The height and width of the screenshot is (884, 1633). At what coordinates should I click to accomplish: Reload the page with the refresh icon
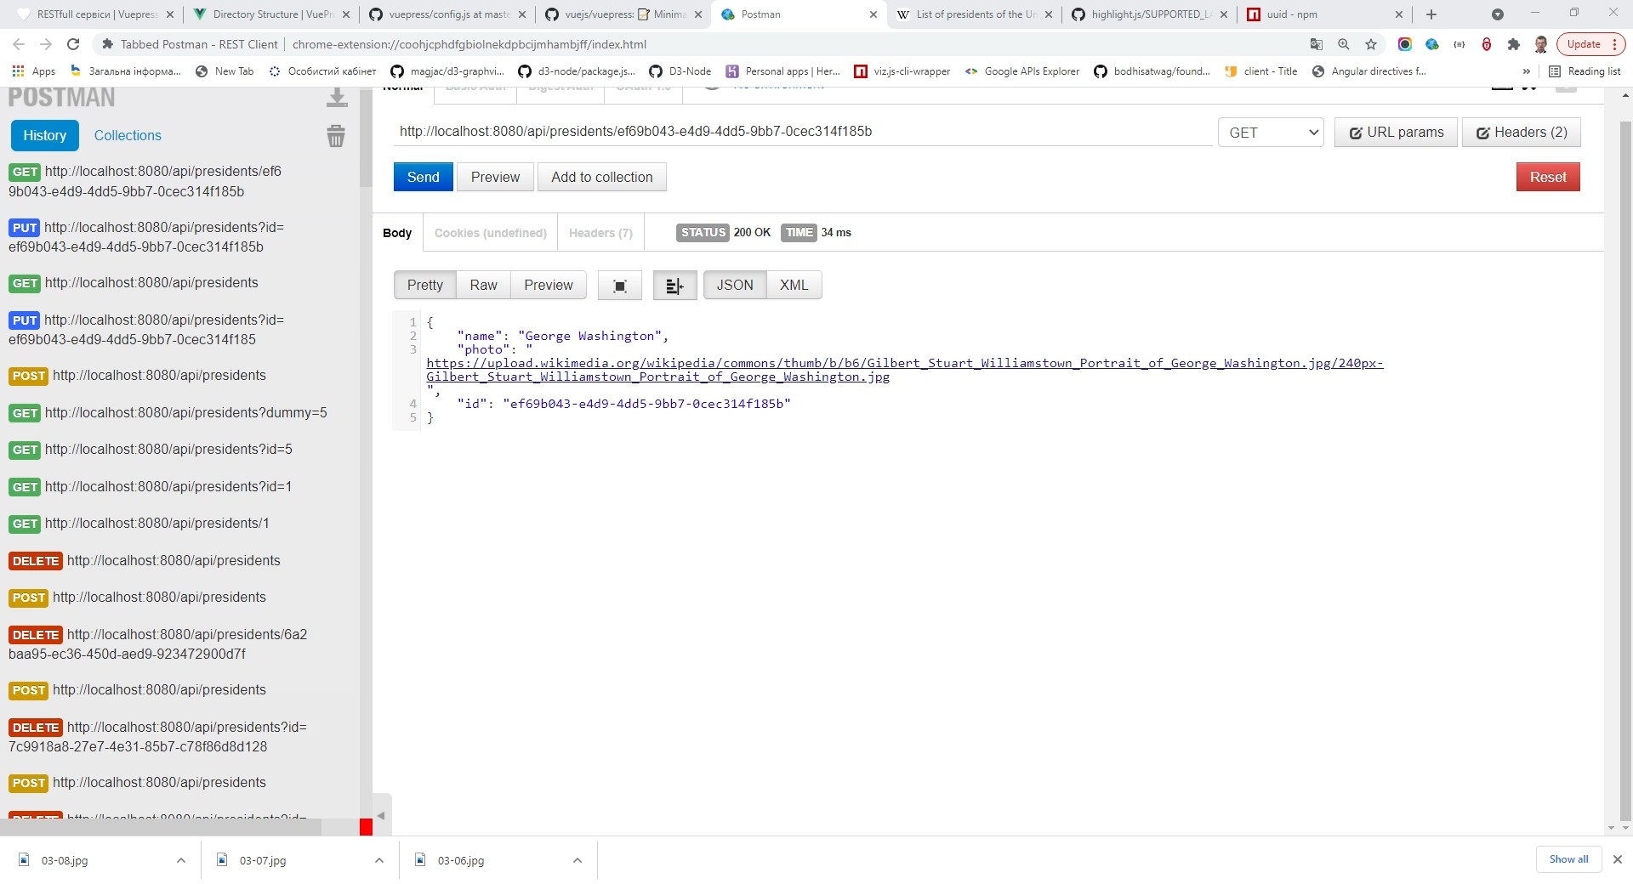(73, 44)
